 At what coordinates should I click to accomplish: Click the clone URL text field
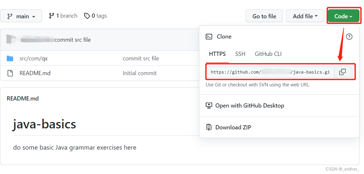coord(270,72)
